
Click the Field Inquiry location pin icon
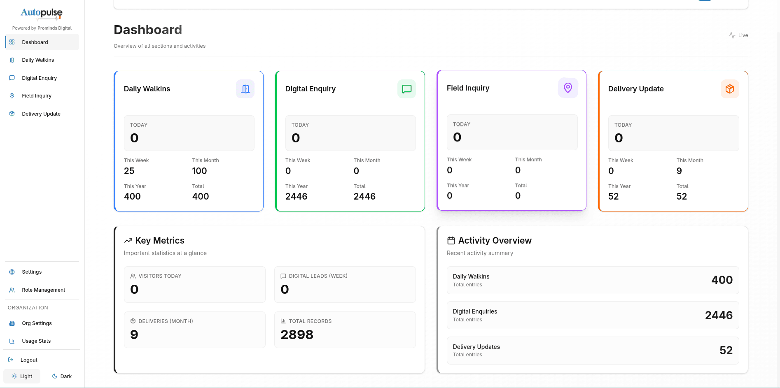pyautogui.click(x=567, y=88)
